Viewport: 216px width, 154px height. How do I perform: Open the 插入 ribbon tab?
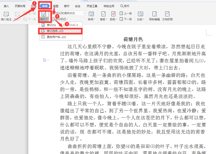[6, 6]
